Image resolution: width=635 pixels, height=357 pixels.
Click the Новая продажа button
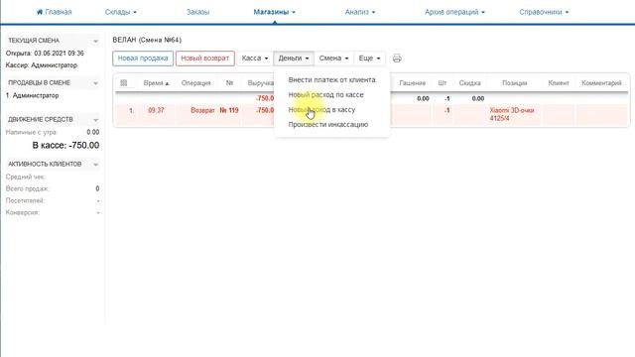(x=143, y=59)
